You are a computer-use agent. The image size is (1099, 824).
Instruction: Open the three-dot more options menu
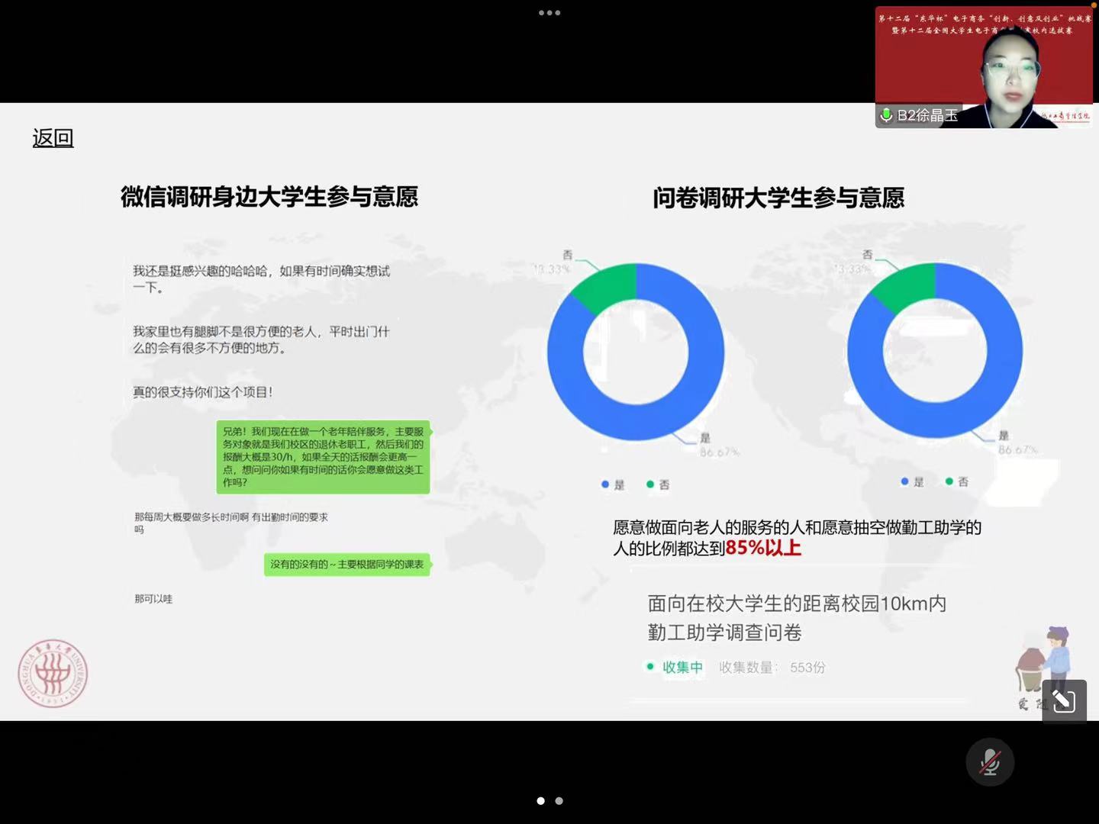coord(549,13)
